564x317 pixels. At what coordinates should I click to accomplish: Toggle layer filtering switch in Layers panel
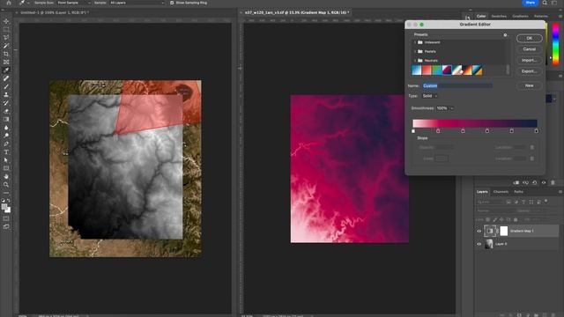[546, 202]
